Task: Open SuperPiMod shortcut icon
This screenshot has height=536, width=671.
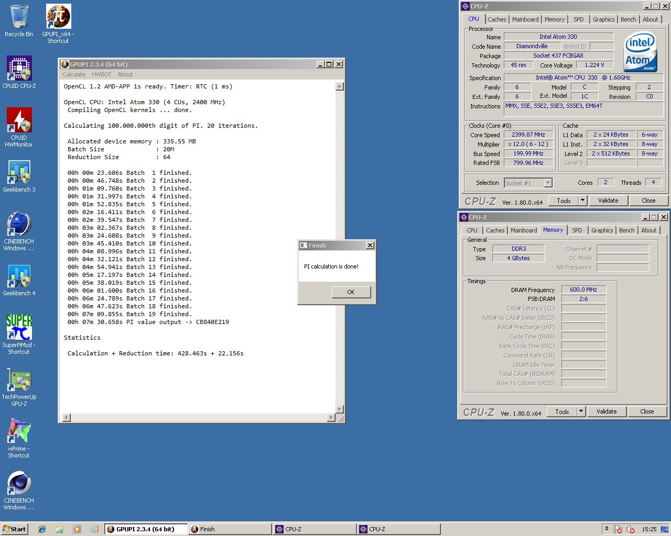Action: tap(19, 334)
